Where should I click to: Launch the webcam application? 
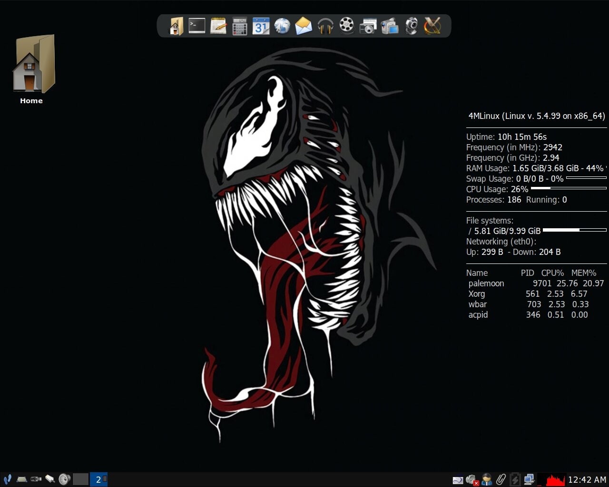(x=411, y=26)
